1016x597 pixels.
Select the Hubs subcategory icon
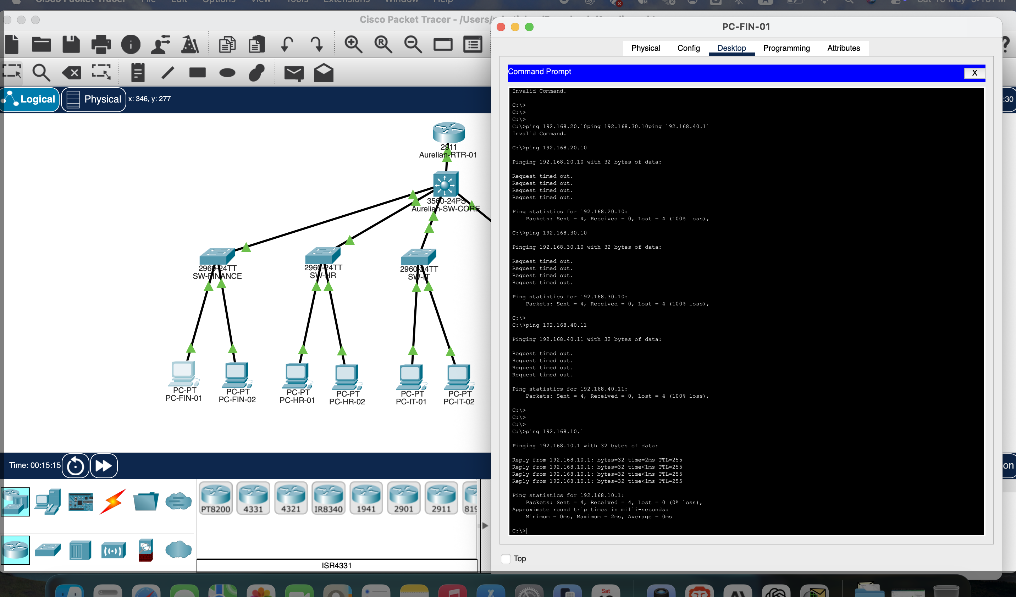[80, 550]
